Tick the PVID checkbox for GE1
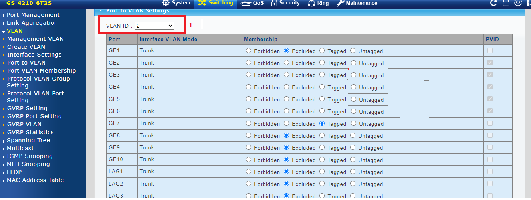Image resolution: width=531 pixels, height=200 pixels. 490,51
